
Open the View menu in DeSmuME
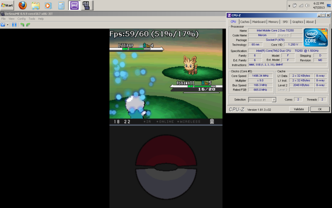click(11, 19)
